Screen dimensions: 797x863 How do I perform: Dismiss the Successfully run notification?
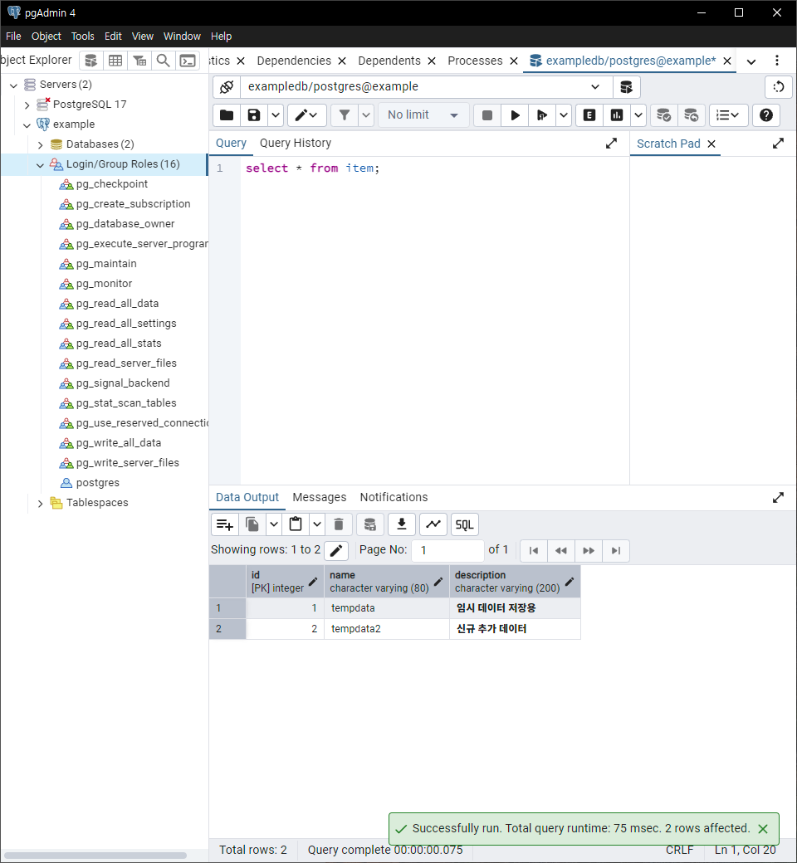coord(763,829)
